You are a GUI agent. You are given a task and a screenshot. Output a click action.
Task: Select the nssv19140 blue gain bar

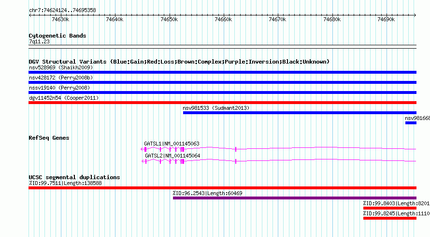coord(222,92)
